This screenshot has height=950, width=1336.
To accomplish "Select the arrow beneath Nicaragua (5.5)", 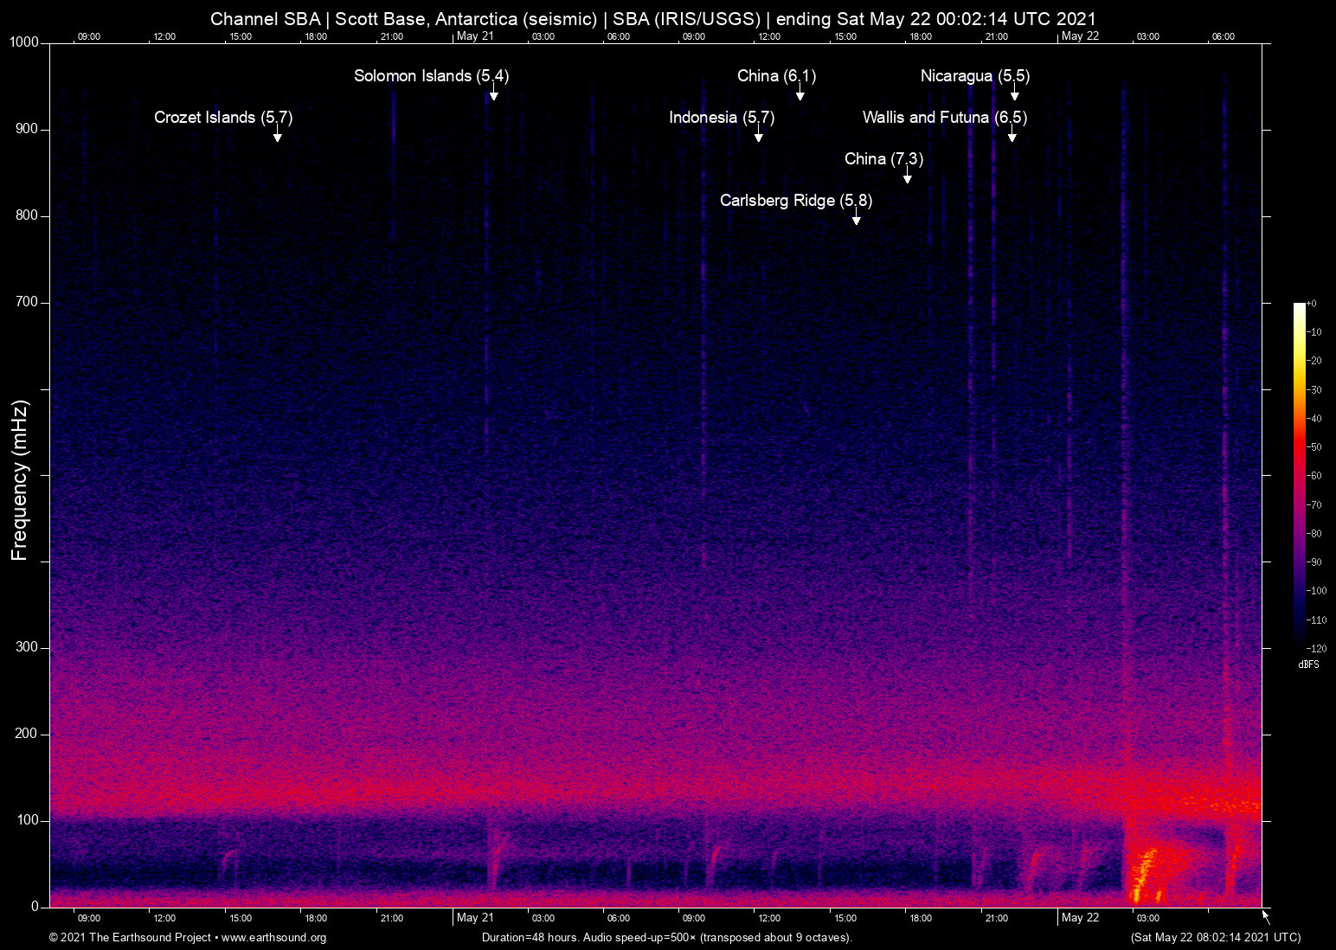I will pos(1014,93).
